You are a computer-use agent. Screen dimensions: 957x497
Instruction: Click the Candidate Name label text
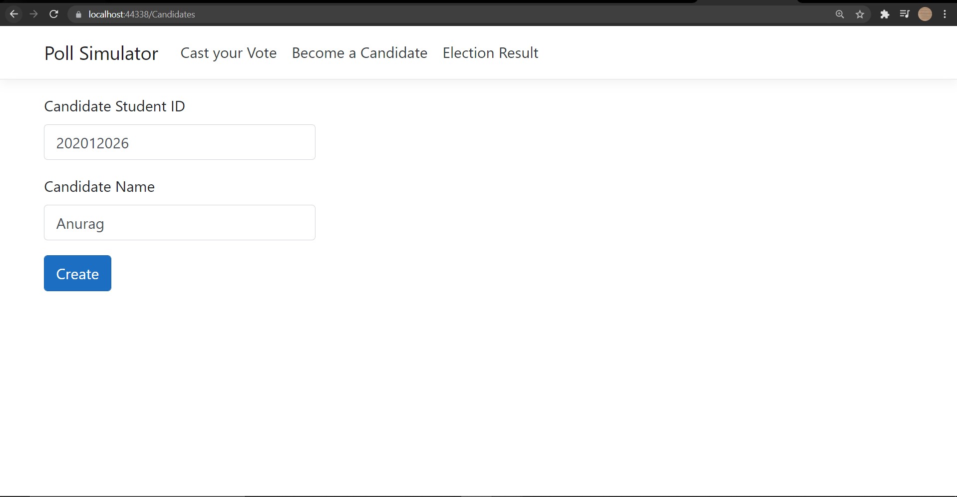[x=99, y=186]
